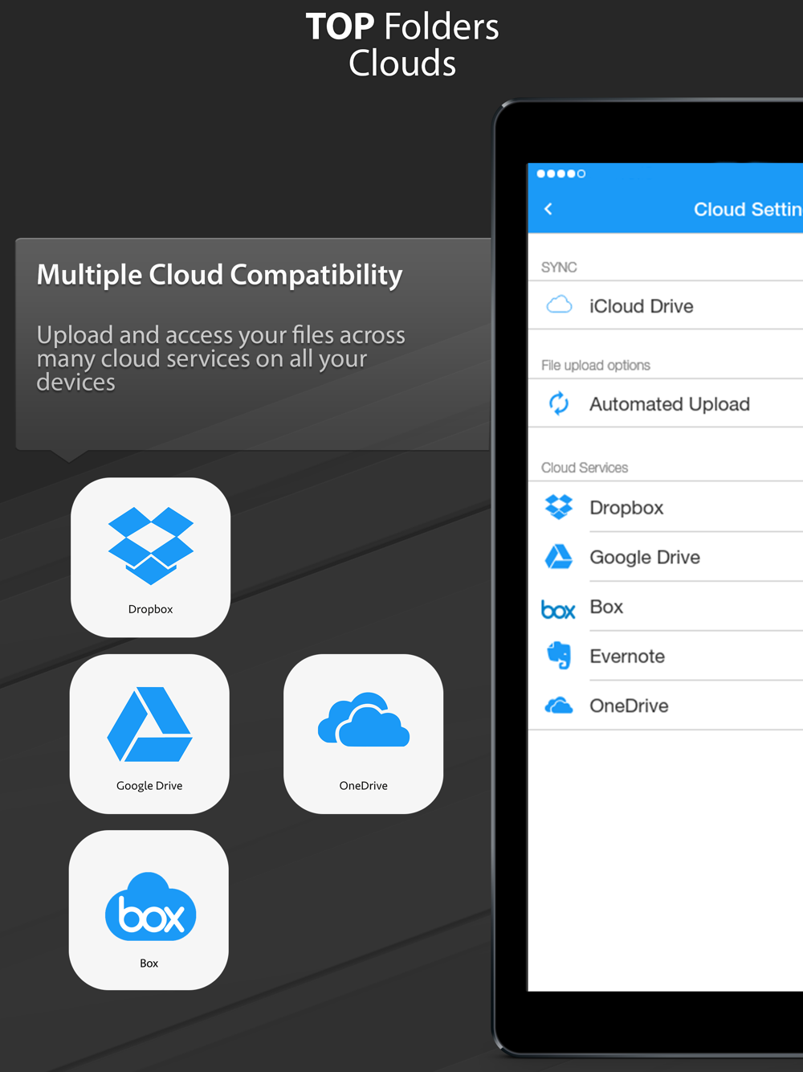Select the iCloud Drive row label
Image resolution: width=803 pixels, height=1072 pixels.
[642, 306]
